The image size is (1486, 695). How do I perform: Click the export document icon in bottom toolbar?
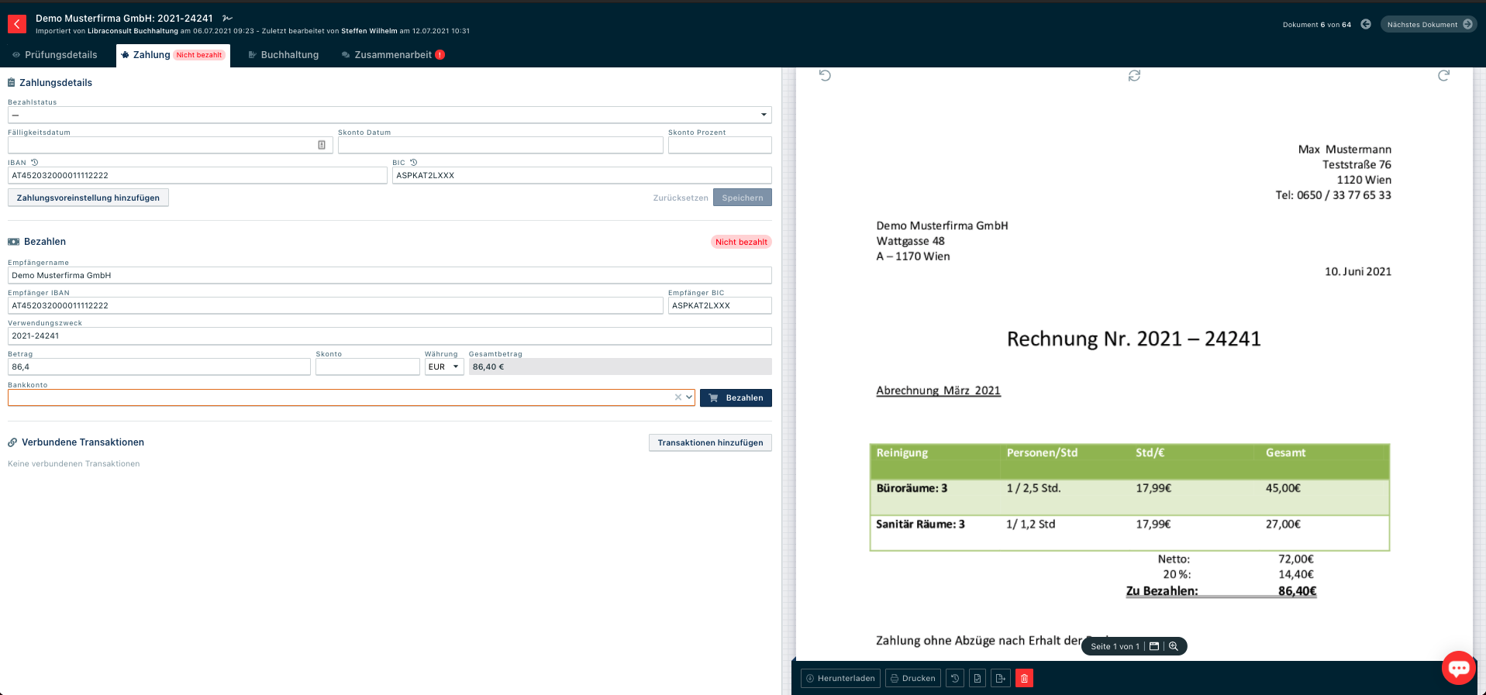pos(1000,678)
